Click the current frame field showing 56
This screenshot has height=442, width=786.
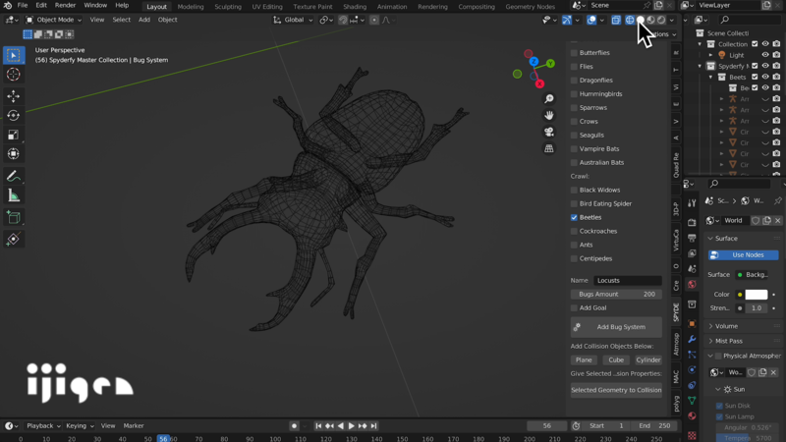[547, 426]
